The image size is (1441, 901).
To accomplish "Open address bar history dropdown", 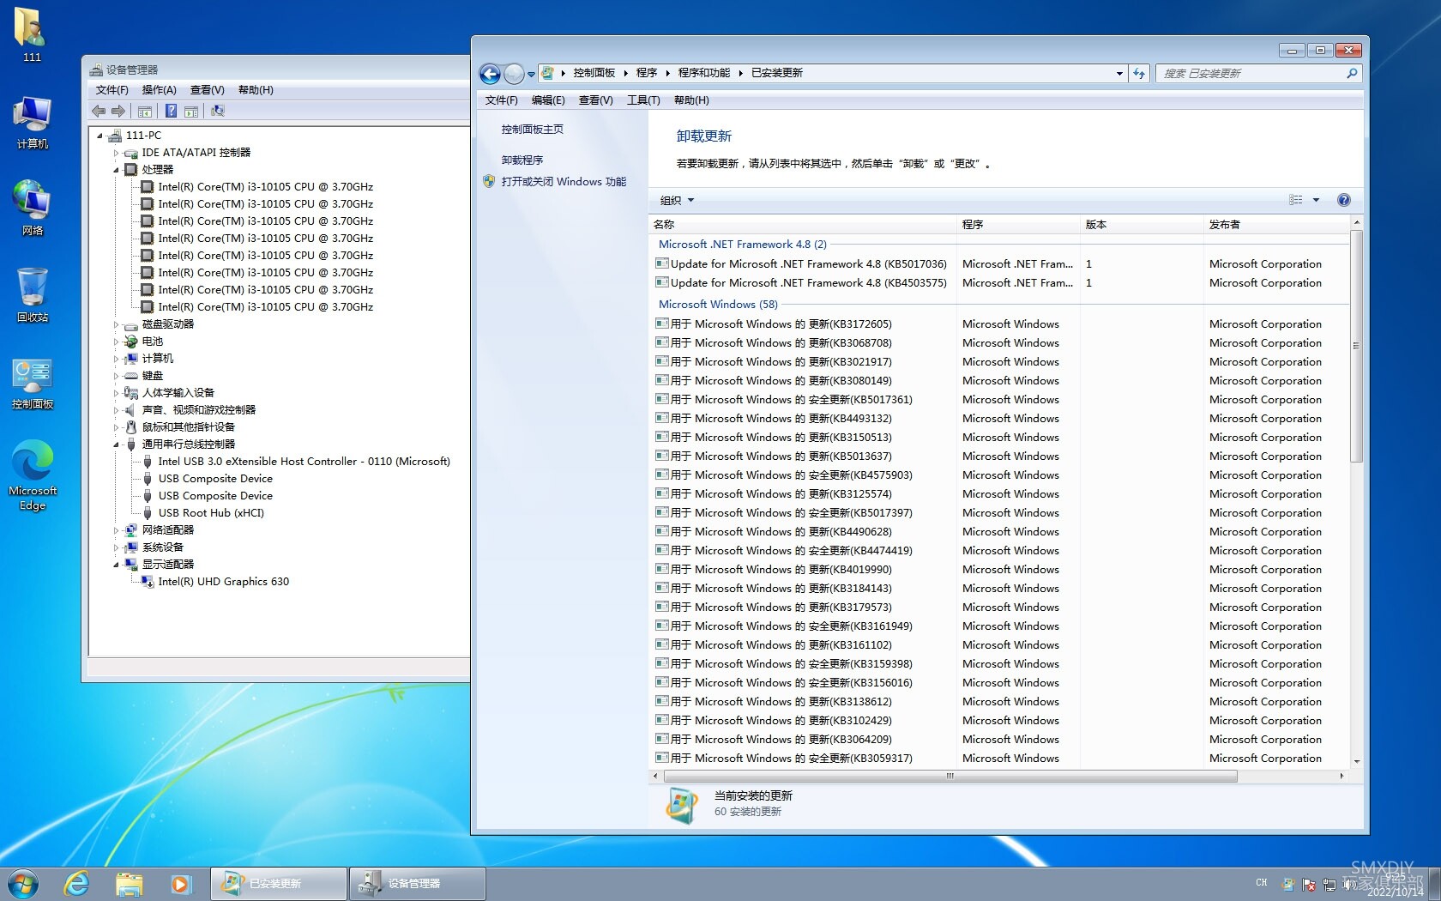I will click(x=1118, y=73).
